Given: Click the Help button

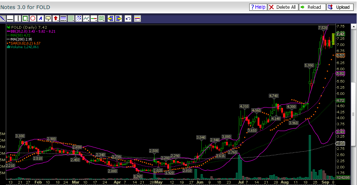Looking at the screenshot, I should 258,7.
